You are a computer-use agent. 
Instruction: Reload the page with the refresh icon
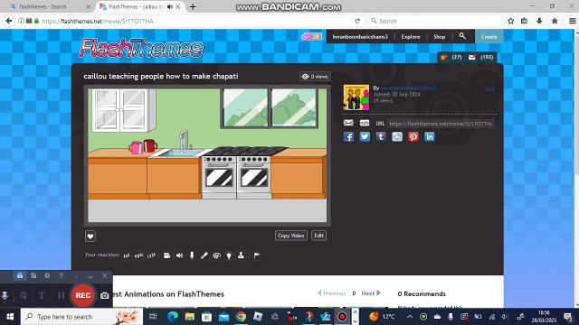(x=357, y=21)
